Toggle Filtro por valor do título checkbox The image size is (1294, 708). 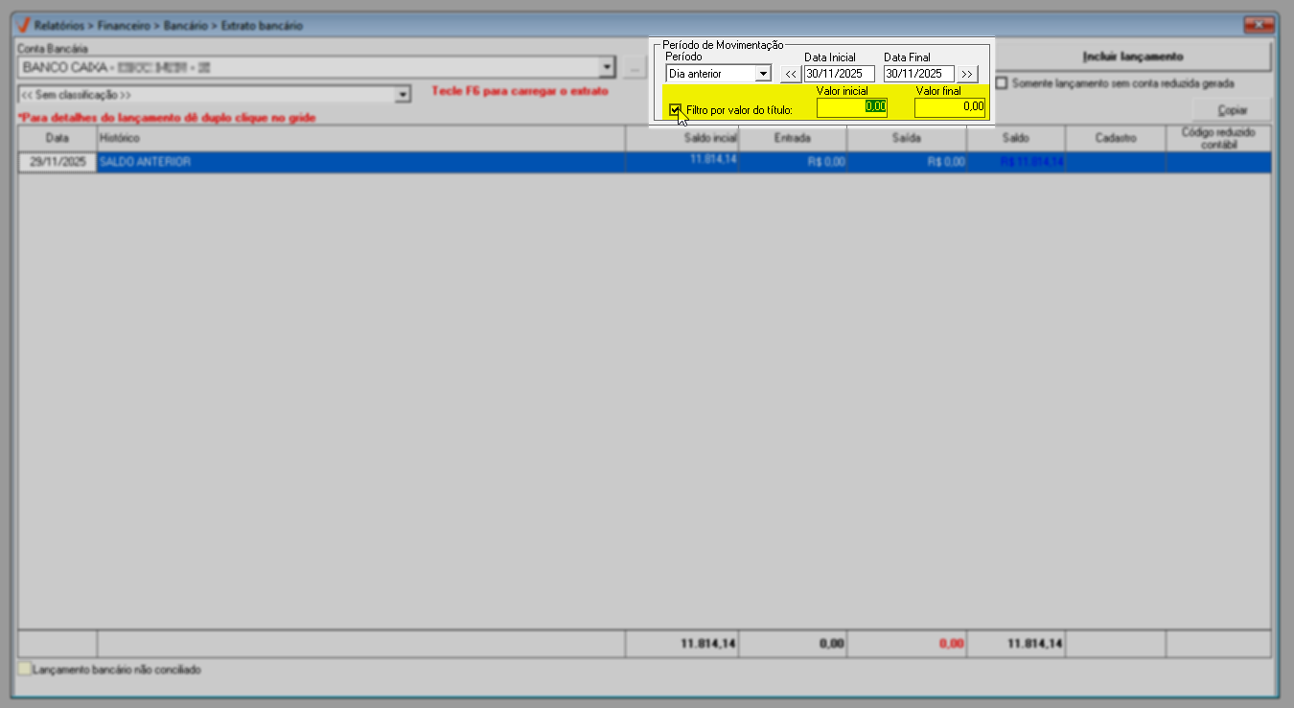(x=675, y=109)
